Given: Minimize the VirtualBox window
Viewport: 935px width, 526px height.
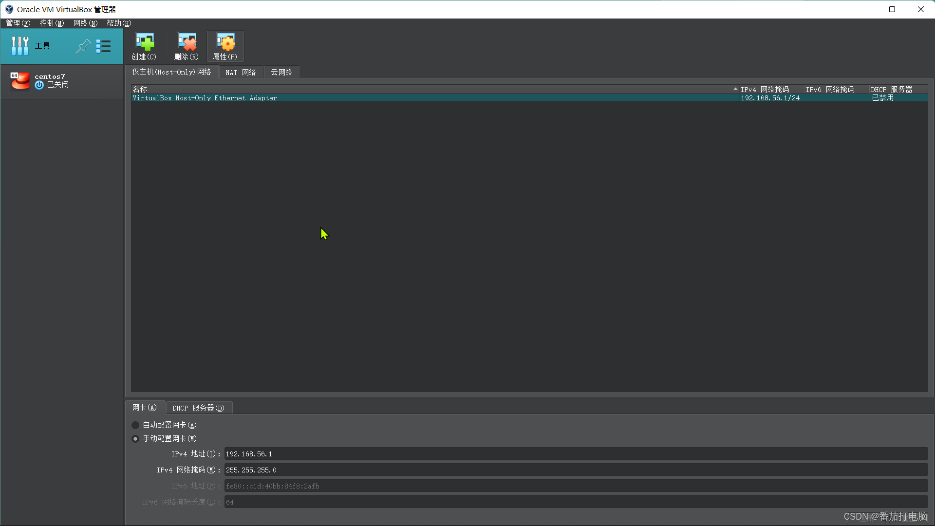Looking at the screenshot, I should (864, 9).
